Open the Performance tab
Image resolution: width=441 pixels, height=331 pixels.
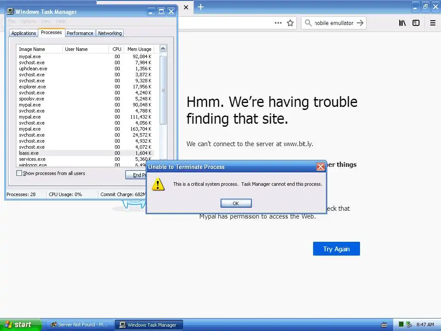(x=80, y=33)
